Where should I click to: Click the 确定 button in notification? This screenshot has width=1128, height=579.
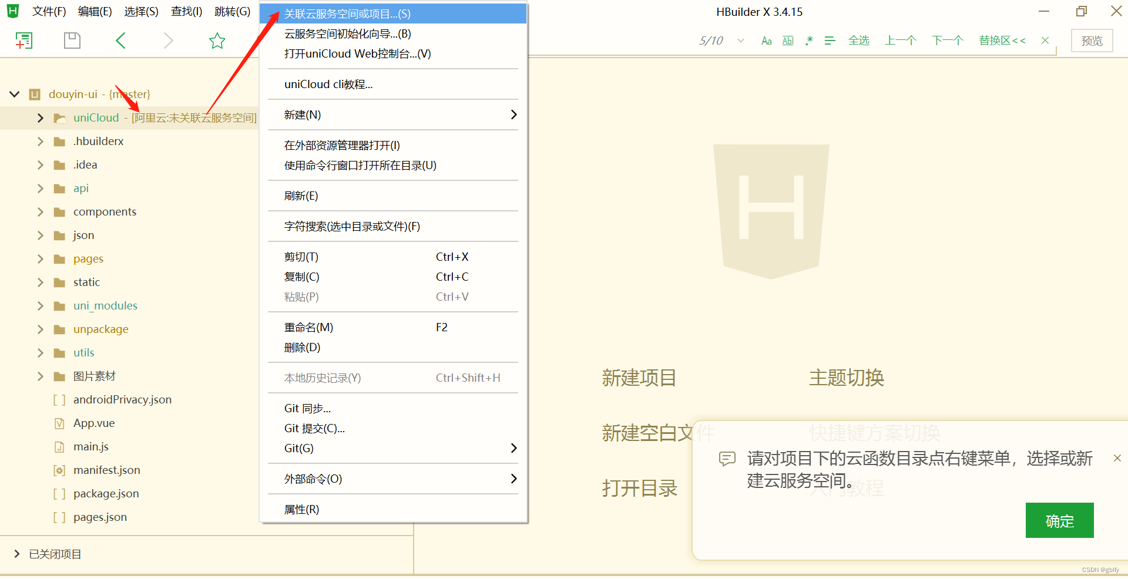tap(1059, 520)
